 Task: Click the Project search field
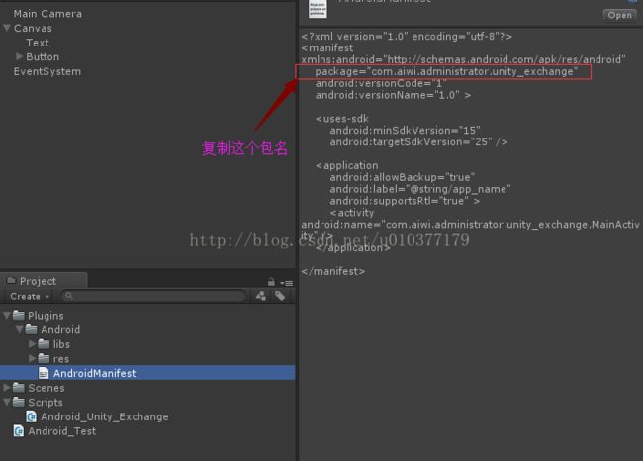click(x=154, y=296)
